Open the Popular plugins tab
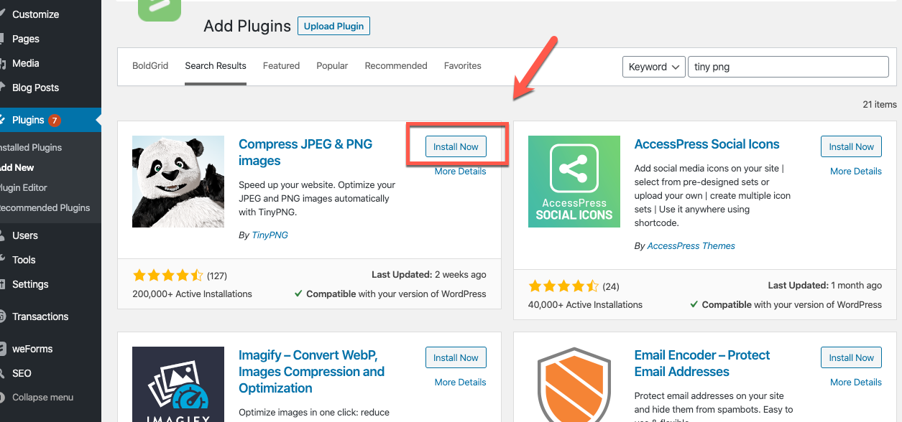Screen dimensions: 902x422 (332, 66)
